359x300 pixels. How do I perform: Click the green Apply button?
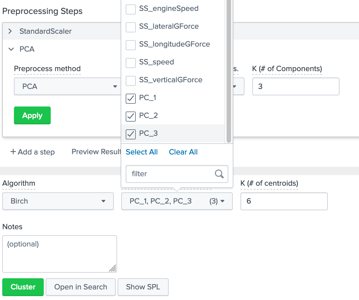(32, 115)
